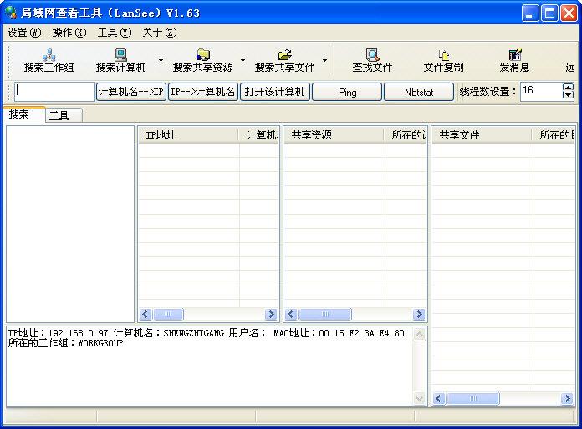Image resolution: width=582 pixels, height=429 pixels.
Task: Click the 所在的 column header in 共享文件 list
Action: [x=554, y=135]
